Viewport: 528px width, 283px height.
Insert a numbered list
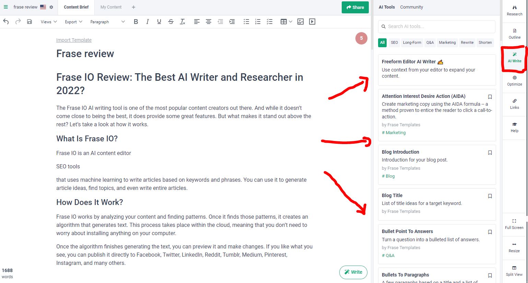(x=258, y=22)
